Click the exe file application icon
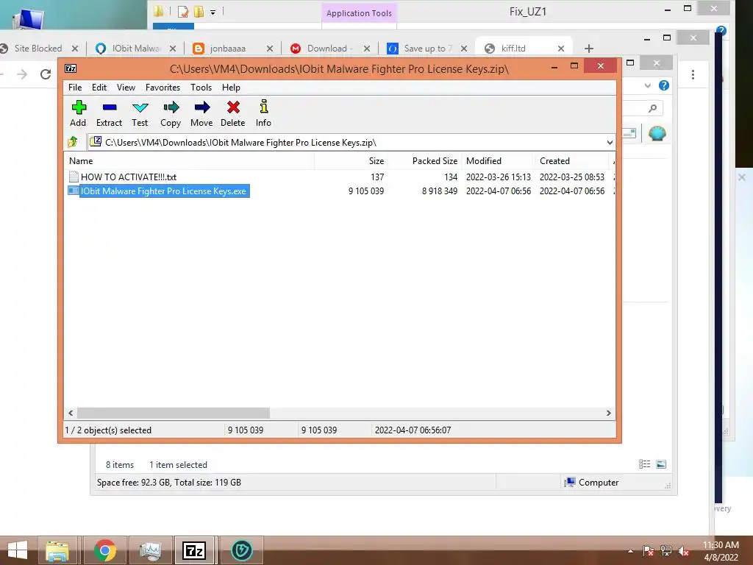 point(74,191)
